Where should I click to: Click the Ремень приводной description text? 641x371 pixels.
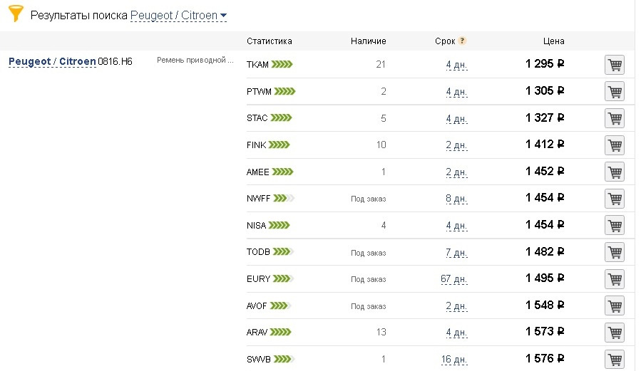[195, 60]
